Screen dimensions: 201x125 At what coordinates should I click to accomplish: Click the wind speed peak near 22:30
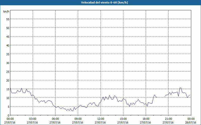(x=180, y=88)
